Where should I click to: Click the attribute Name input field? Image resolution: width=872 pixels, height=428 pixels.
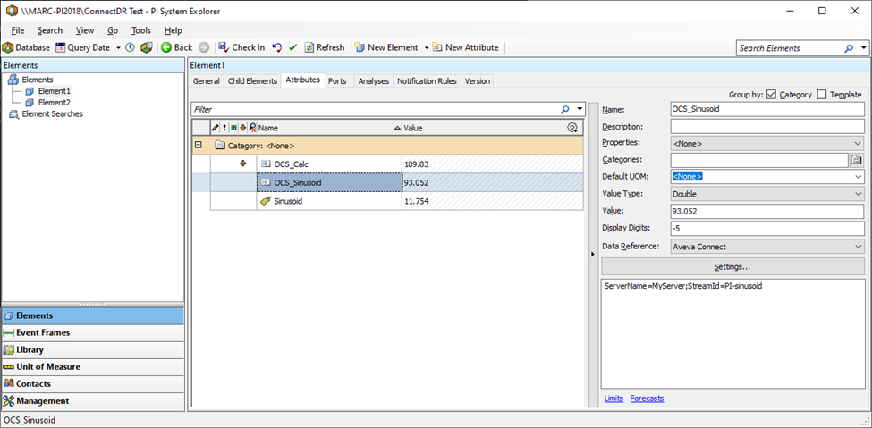[x=767, y=110]
